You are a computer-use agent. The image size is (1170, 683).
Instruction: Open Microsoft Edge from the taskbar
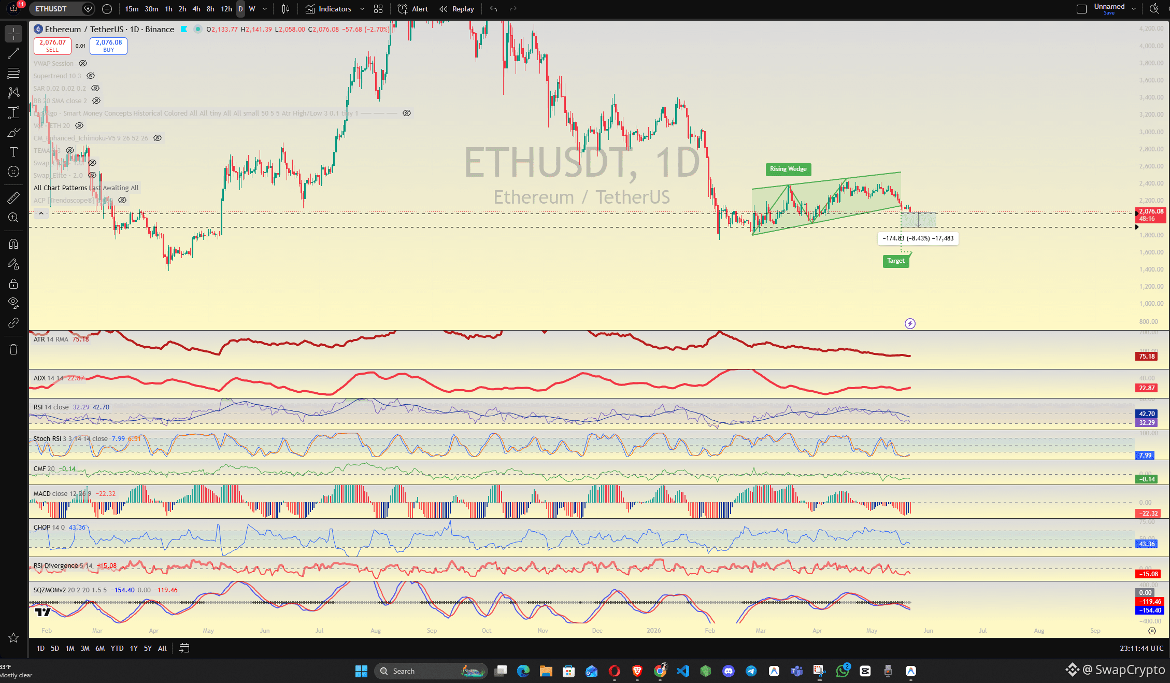pyautogui.click(x=523, y=671)
